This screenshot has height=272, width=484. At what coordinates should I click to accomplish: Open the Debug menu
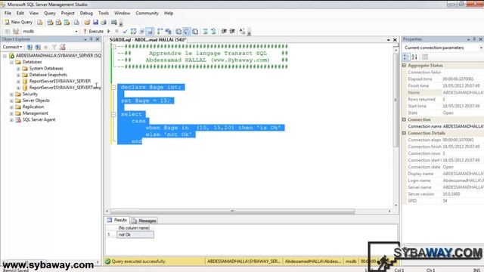86,14
